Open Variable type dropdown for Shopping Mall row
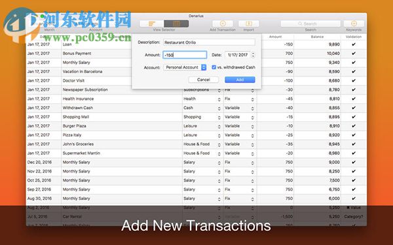 240,117
